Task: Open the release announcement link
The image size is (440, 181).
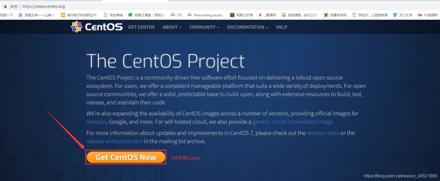Action: pos(114,141)
